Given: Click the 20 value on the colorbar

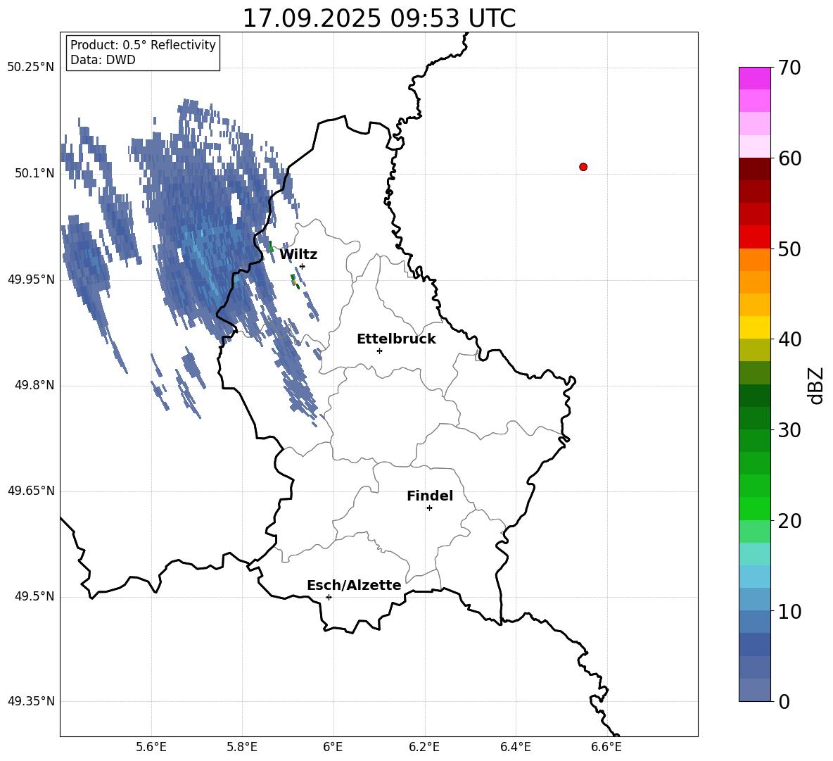Looking at the screenshot, I should [789, 521].
